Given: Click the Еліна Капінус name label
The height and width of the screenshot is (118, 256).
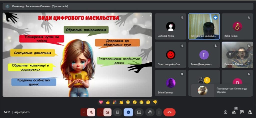Looking at the screenshot, I should pos(165,93).
